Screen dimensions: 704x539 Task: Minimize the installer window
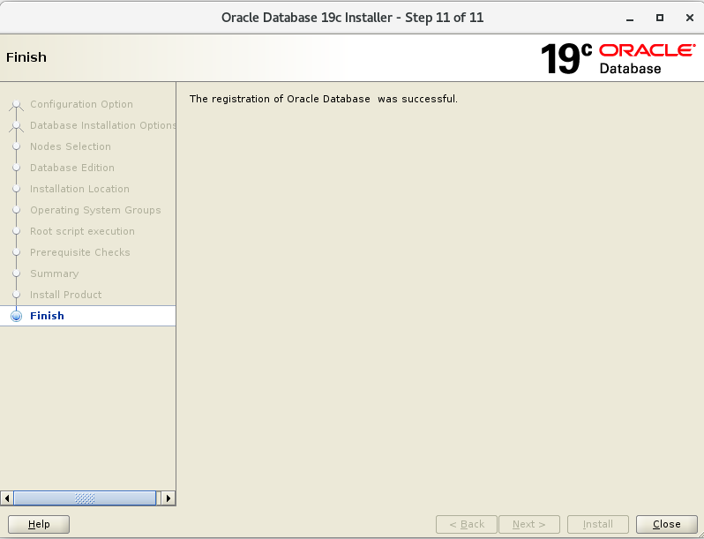pos(630,18)
